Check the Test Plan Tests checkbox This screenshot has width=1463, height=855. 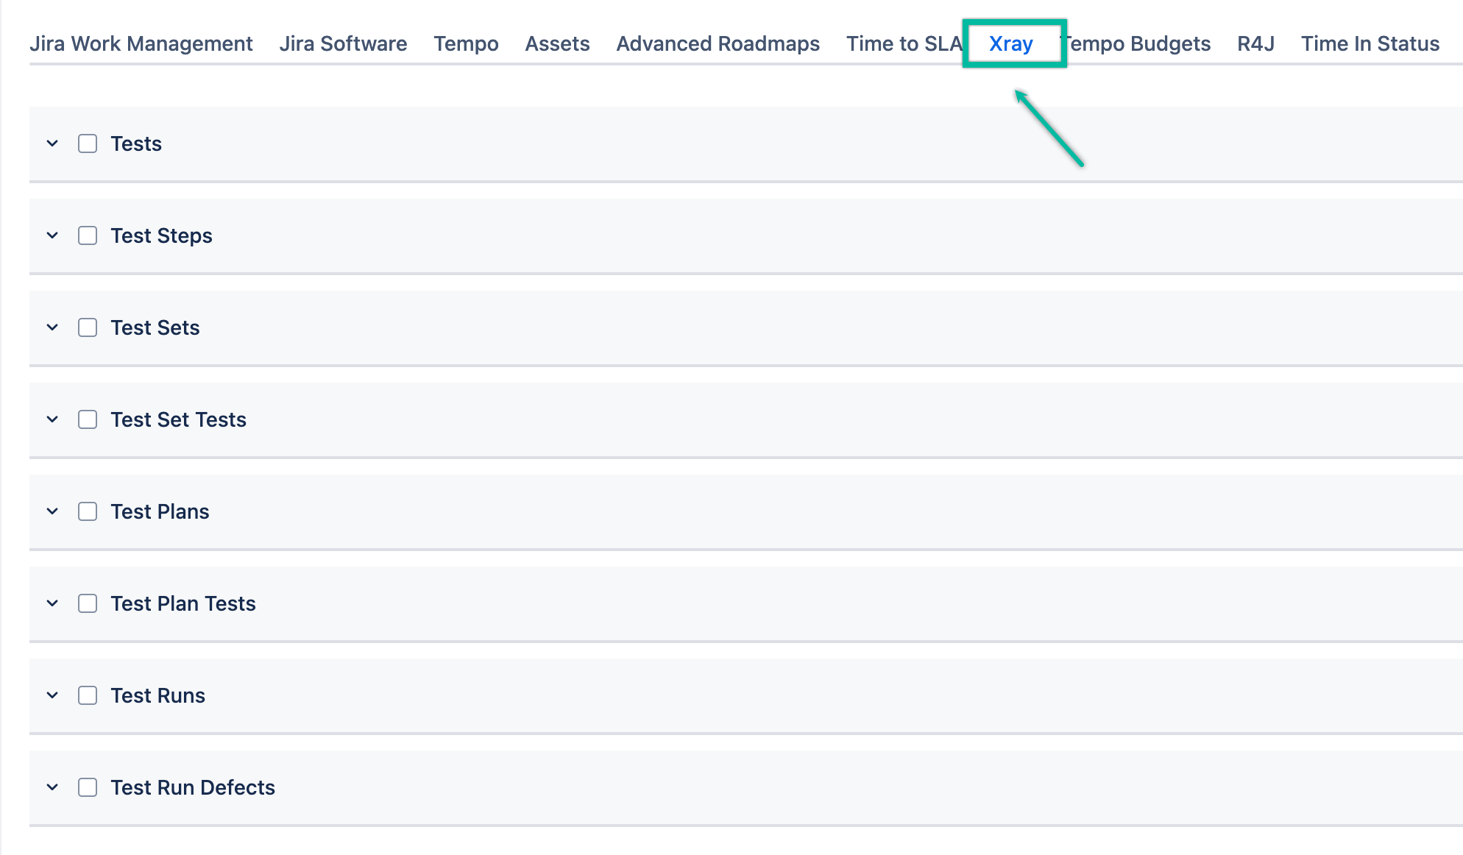[87, 603]
